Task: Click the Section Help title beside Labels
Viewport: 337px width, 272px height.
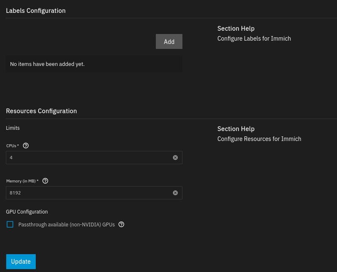Action: pyautogui.click(x=236, y=29)
